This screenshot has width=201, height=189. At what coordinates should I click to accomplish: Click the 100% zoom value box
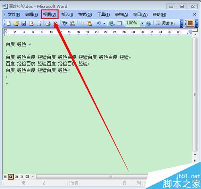[x=132, y=23]
